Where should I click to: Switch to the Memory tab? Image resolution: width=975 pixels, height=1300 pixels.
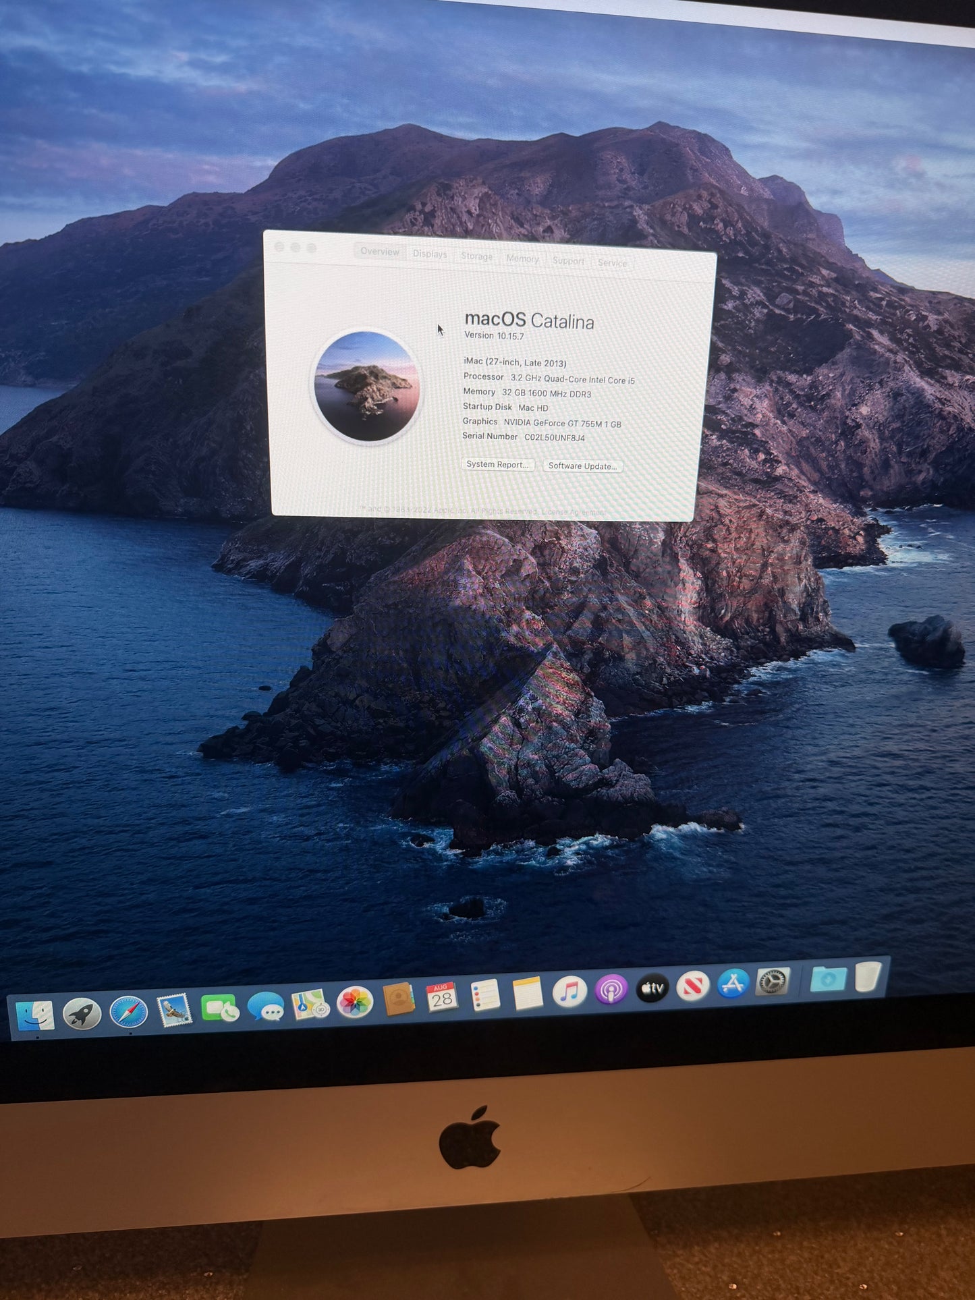(x=522, y=258)
